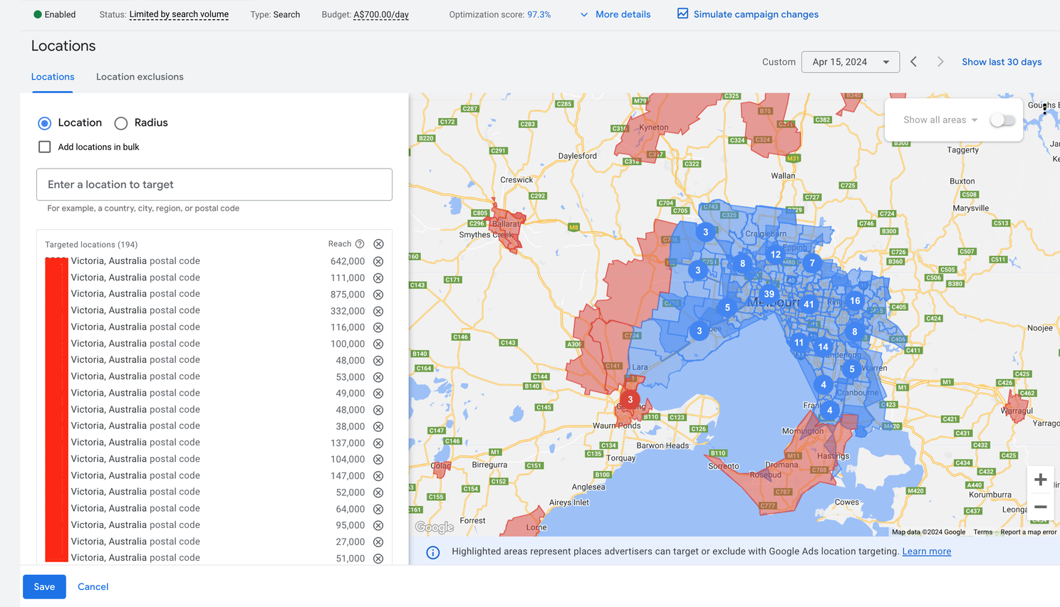Select the Radius radio button

pos(121,123)
